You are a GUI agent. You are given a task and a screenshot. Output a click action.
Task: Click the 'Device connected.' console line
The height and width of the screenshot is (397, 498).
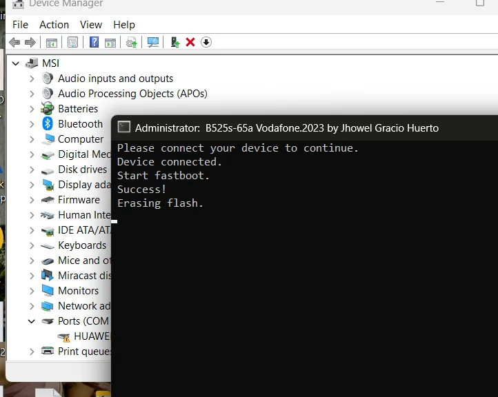pyautogui.click(x=169, y=162)
